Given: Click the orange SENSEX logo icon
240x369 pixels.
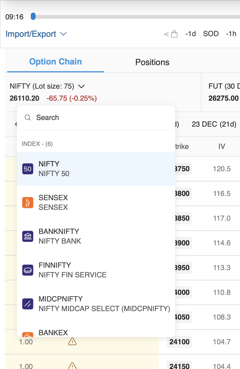Looking at the screenshot, I should pyautogui.click(x=28, y=203).
